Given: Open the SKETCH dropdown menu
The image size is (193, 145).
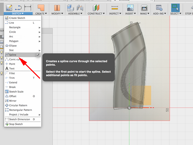Looking at the screenshot, I should [x=18, y=14].
